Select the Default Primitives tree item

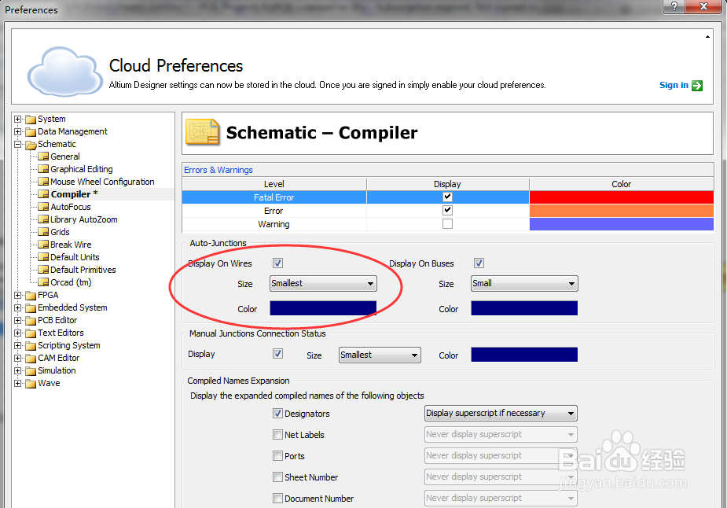pos(83,270)
